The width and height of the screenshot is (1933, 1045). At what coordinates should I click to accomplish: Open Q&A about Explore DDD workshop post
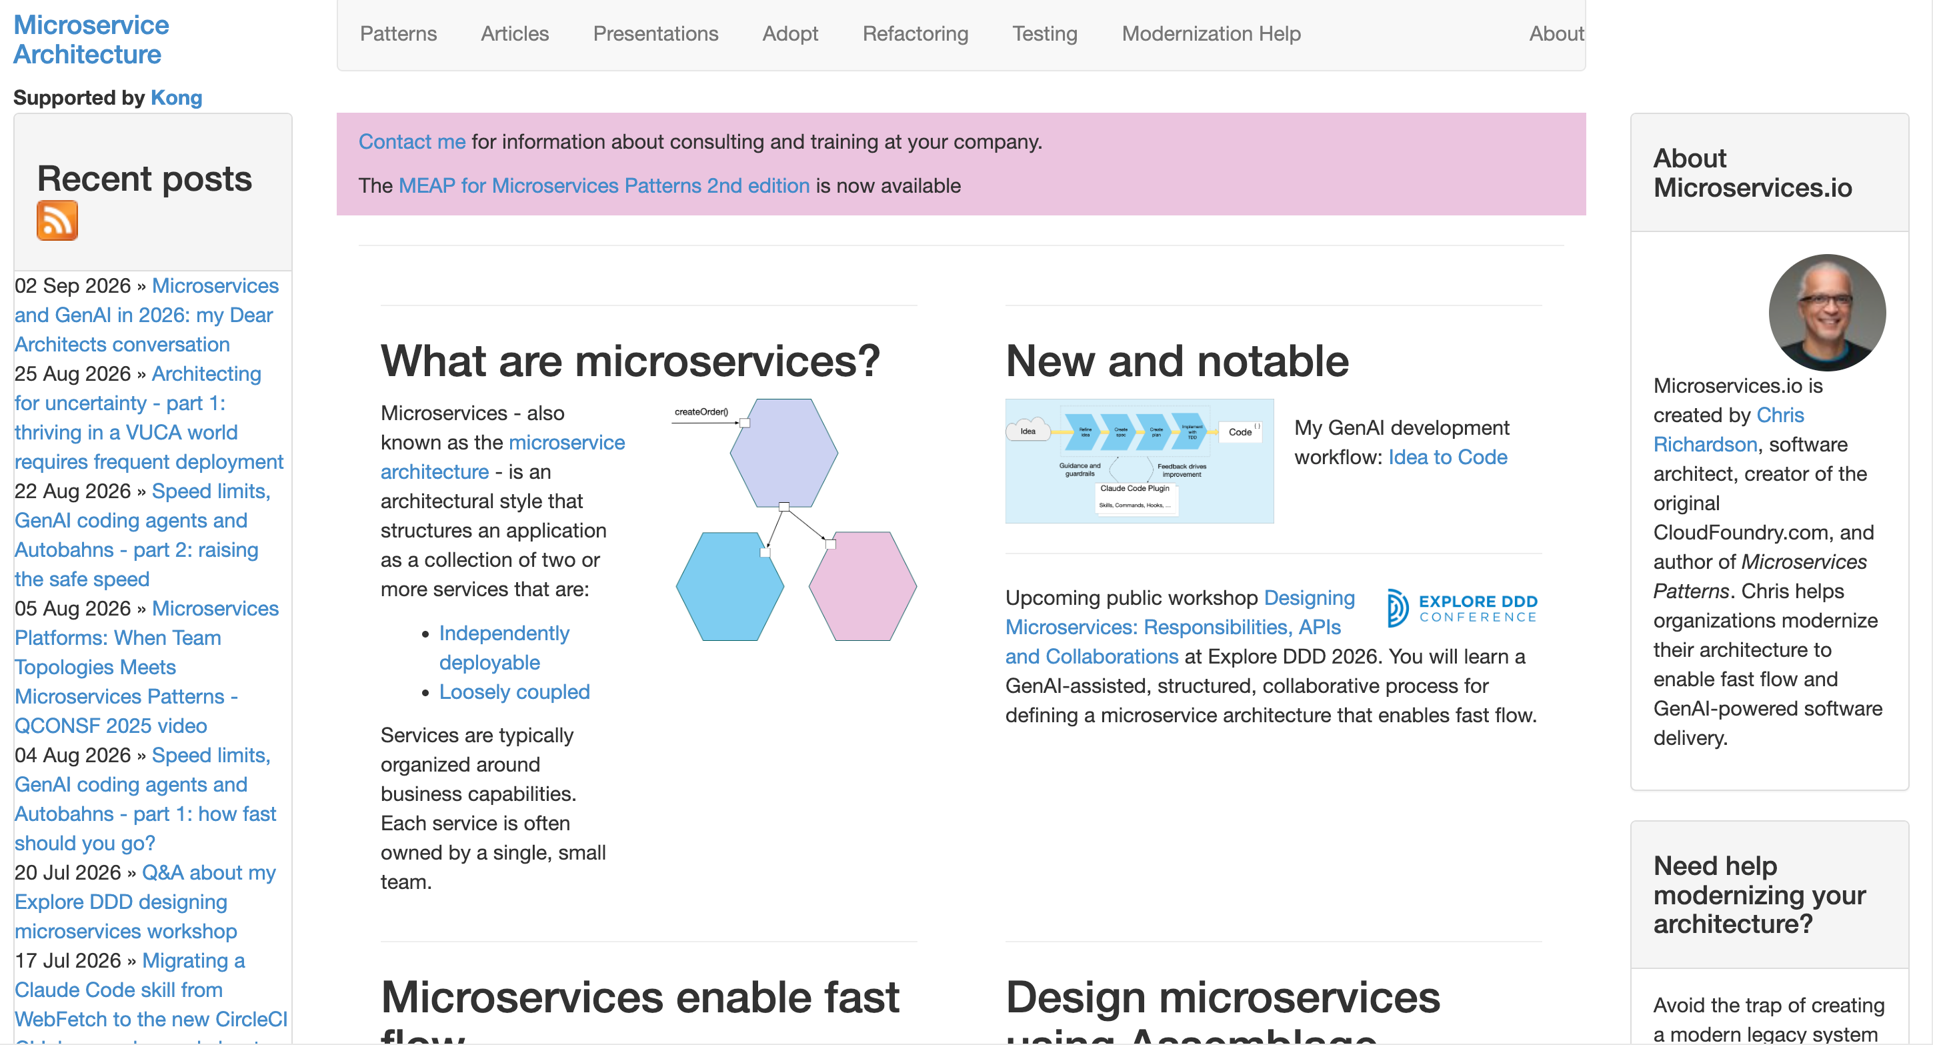(145, 902)
